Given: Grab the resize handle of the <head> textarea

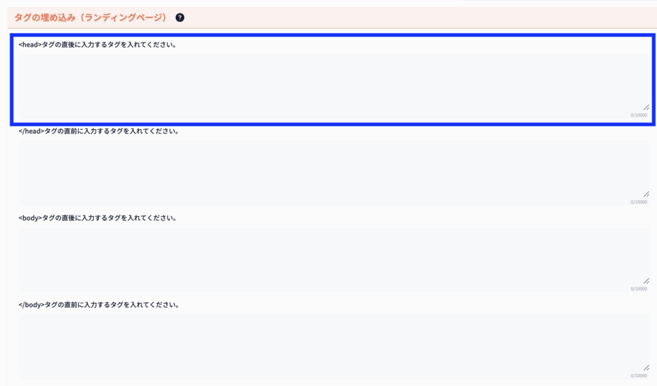Looking at the screenshot, I should pyautogui.click(x=646, y=107).
